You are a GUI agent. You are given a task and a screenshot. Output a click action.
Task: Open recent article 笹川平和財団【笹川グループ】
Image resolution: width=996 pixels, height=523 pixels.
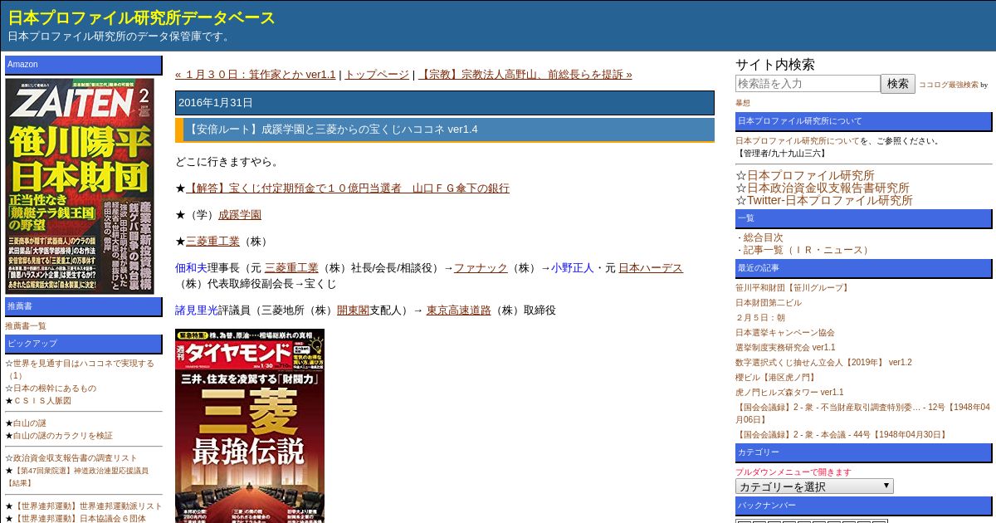point(793,288)
